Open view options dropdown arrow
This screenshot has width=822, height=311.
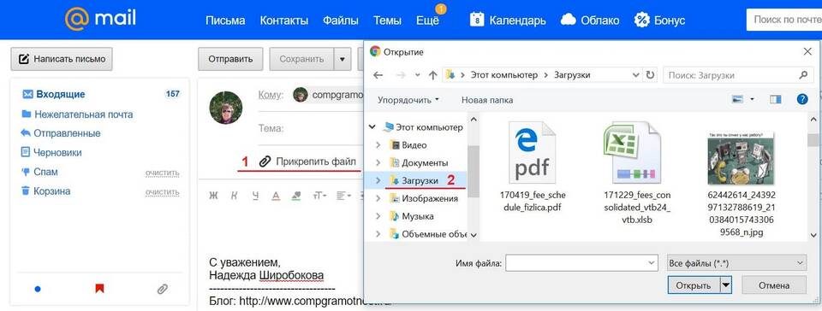pos(752,99)
